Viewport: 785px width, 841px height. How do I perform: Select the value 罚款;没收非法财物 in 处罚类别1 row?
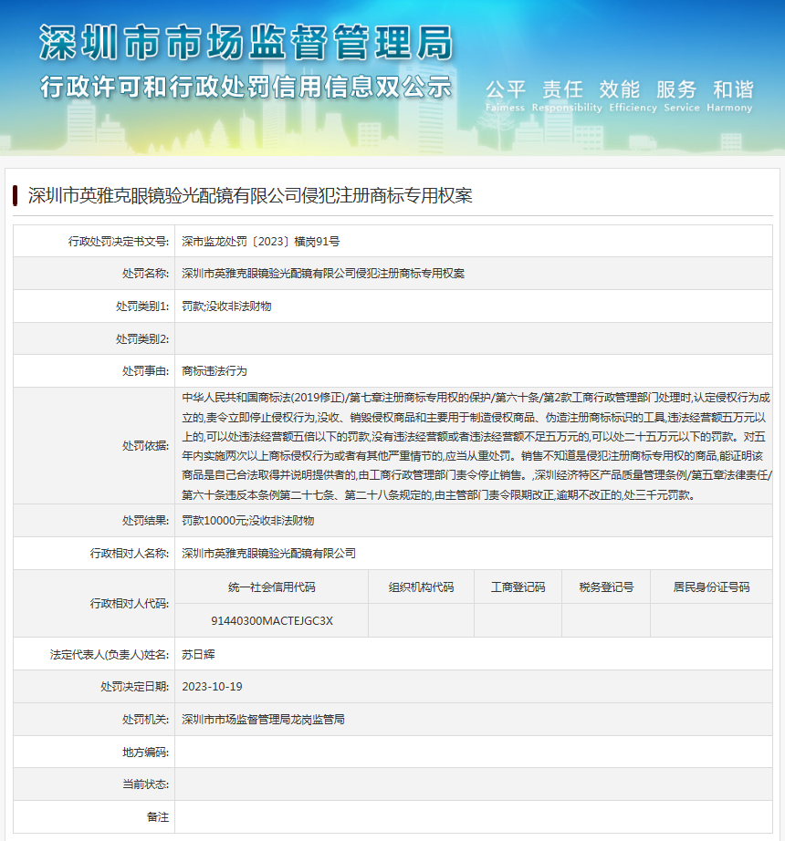(x=226, y=306)
